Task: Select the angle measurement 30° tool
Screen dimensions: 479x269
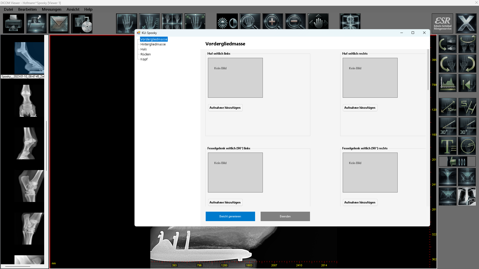Action: point(448,126)
